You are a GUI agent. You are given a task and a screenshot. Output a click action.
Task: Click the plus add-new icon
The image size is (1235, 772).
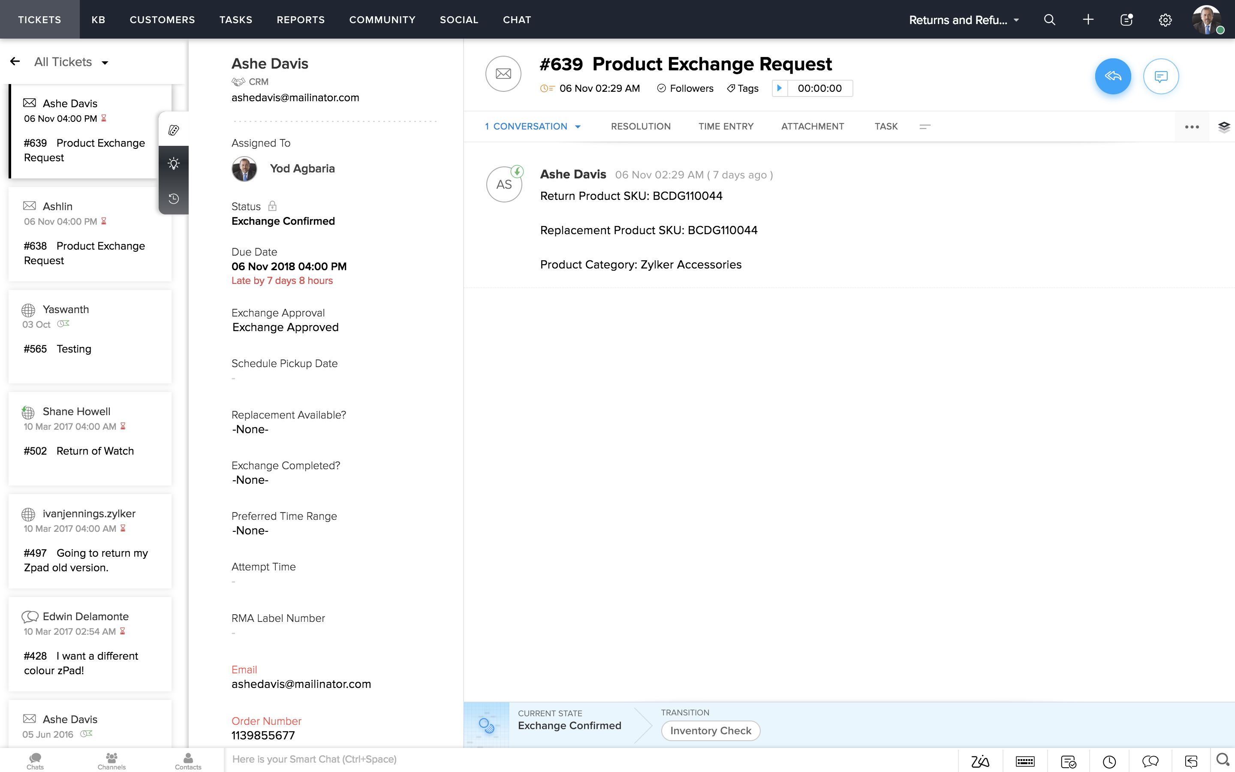pos(1088,20)
